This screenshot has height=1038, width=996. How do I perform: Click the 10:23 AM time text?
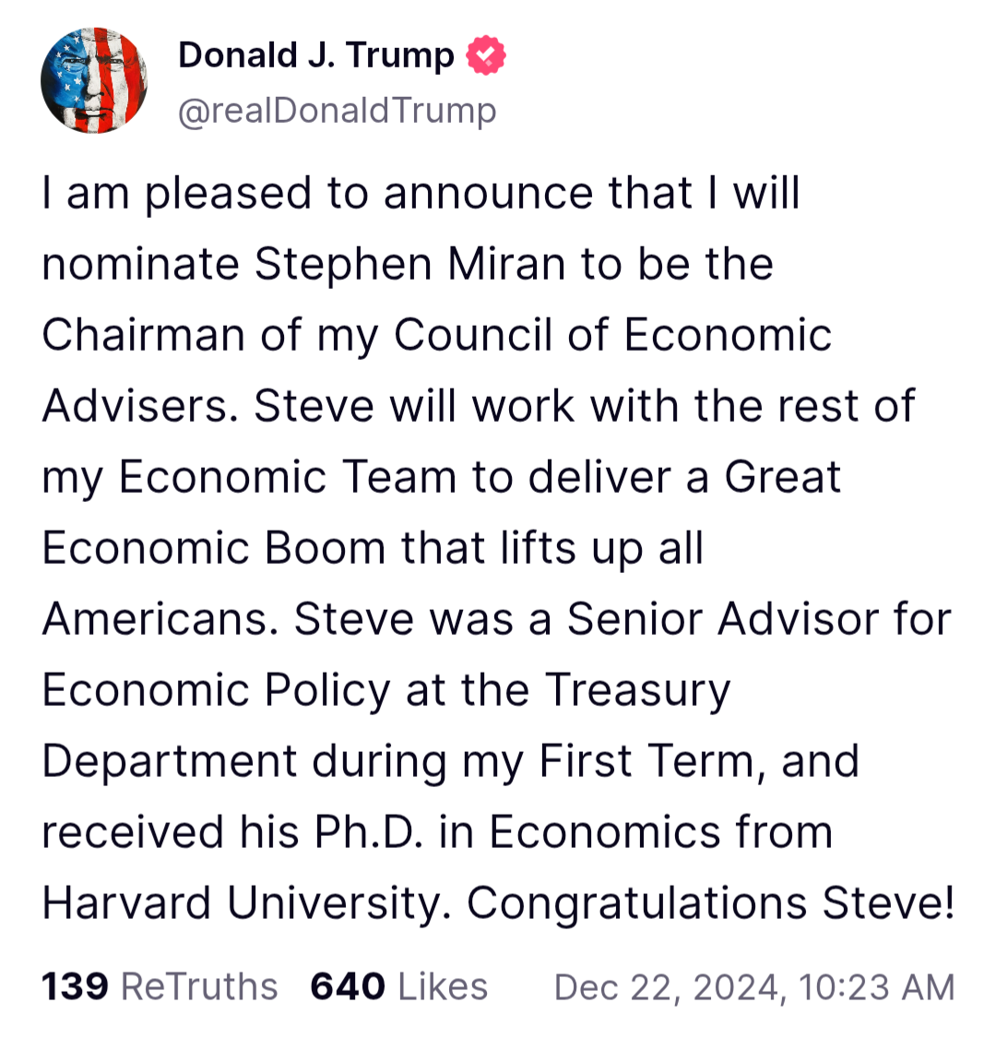[x=877, y=987]
